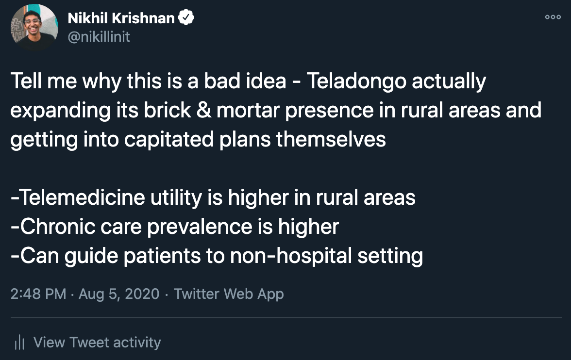The width and height of the screenshot is (571, 360).
Task: Click the Telemedicine utility bullet line
Action: (x=213, y=197)
